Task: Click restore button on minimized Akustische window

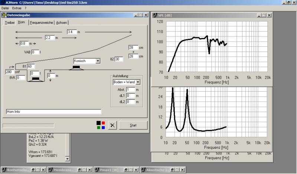Action: coord(172,170)
